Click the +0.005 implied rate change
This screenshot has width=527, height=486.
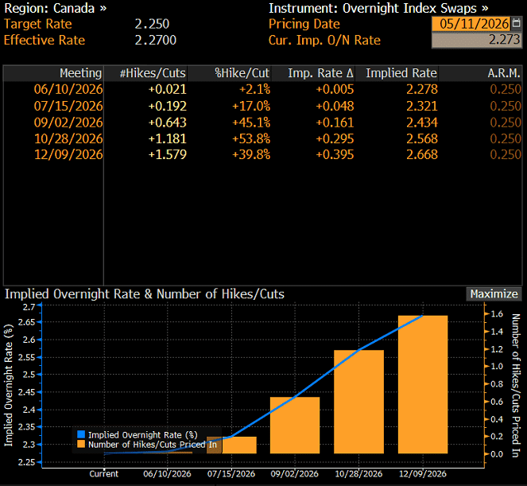[335, 89]
